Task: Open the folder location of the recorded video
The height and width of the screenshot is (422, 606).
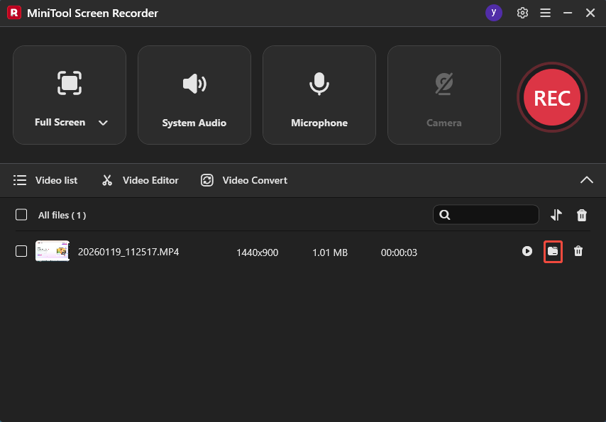Action: [553, 251]
